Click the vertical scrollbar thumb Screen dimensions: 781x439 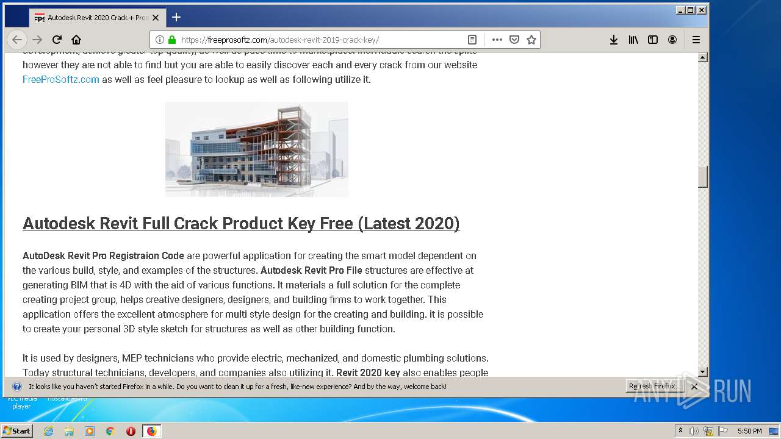pyautogui.click(x=703, y=177)
